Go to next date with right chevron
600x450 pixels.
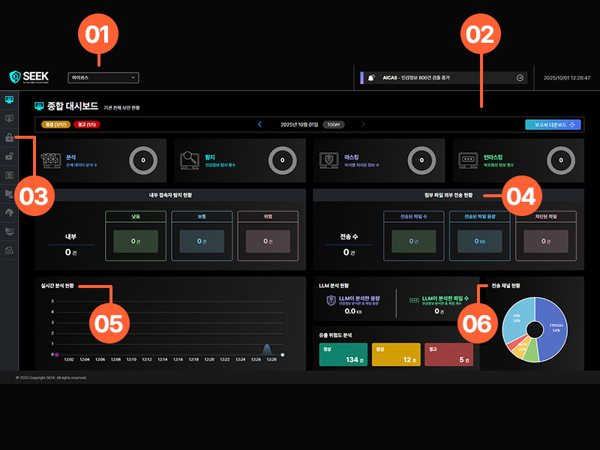[363, 124]
